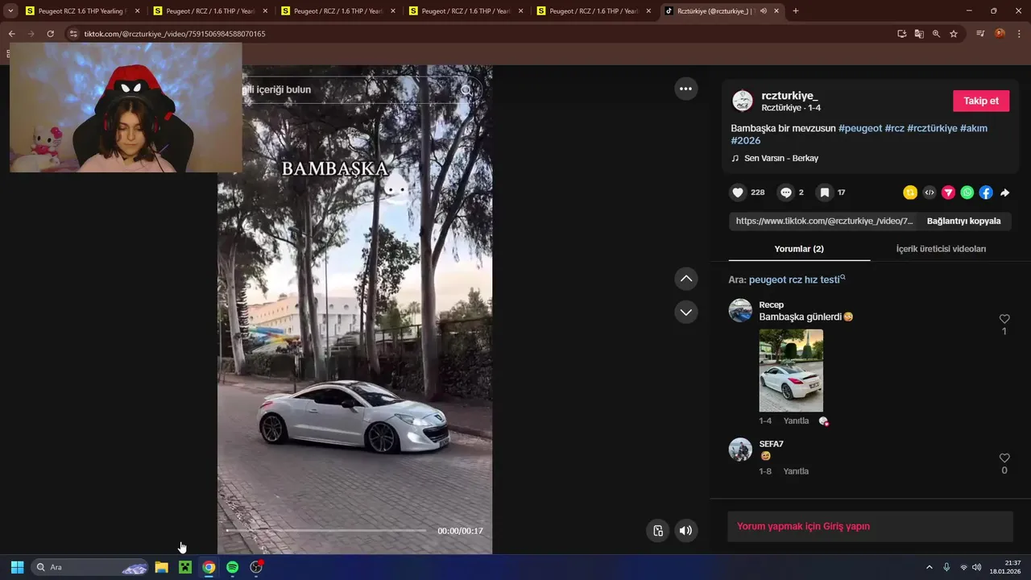Get the embed code icon
This screenshot has height=580, width=1031.
pos(930,193)
